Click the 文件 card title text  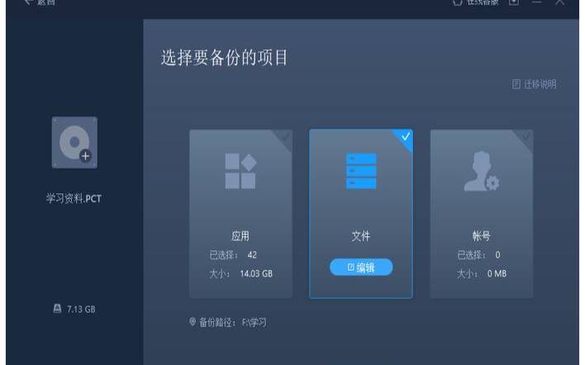point(361,236)
